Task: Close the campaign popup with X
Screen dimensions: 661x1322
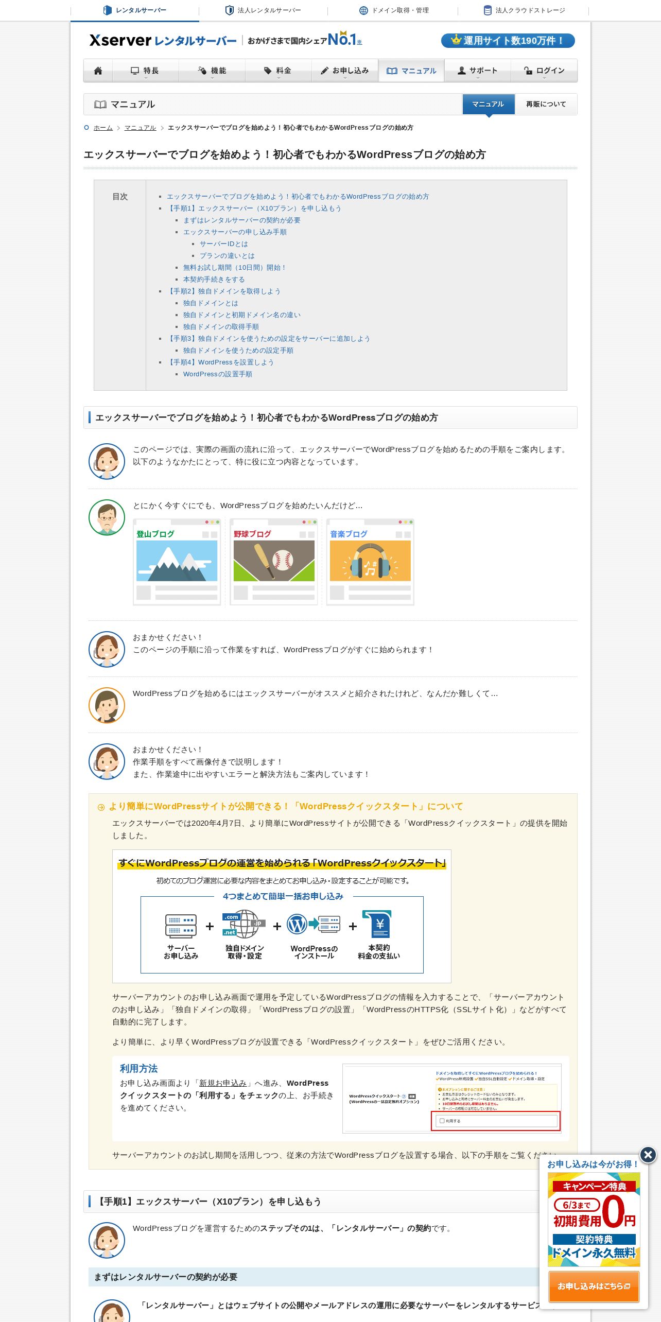Action: (648, 1155)
